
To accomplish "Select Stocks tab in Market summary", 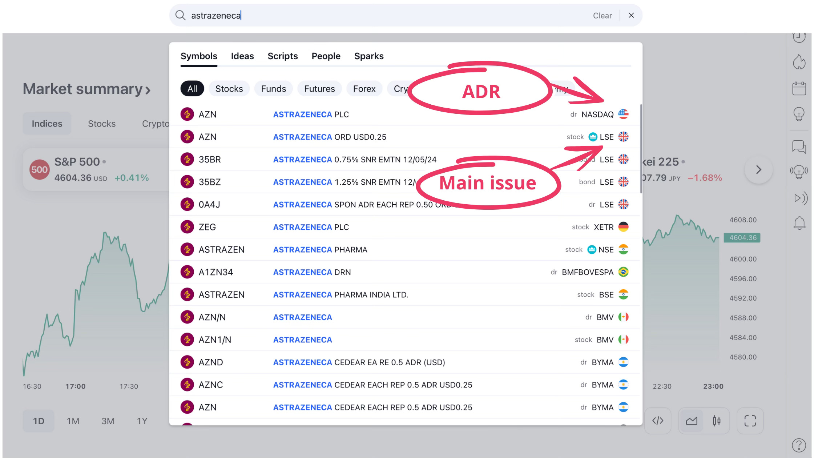I will click(x=102, y=124).
